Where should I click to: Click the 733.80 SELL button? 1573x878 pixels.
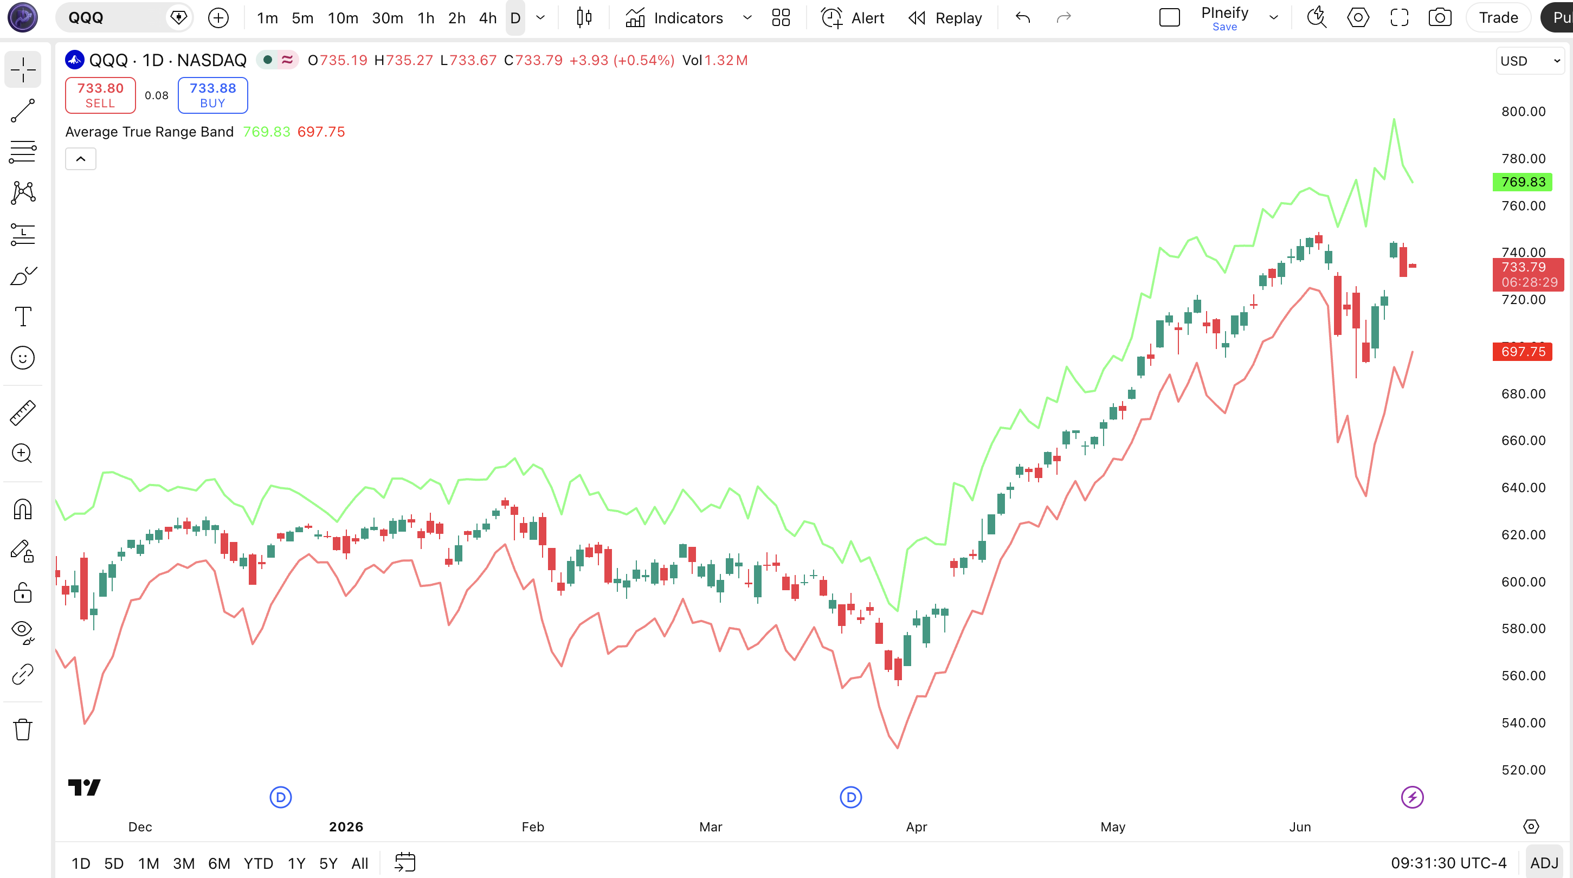(100, 95)
